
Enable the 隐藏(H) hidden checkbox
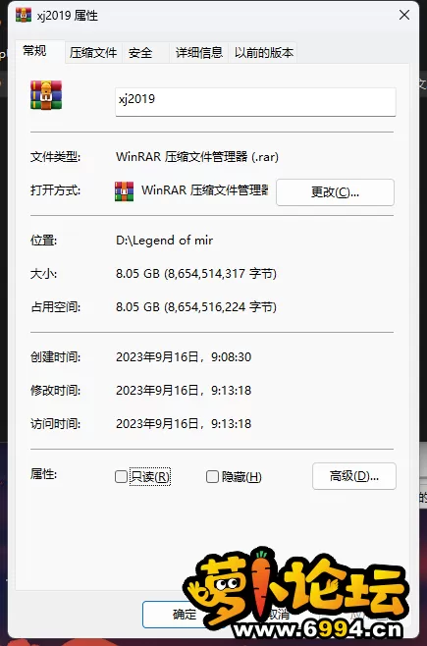(x=212, y=477)
